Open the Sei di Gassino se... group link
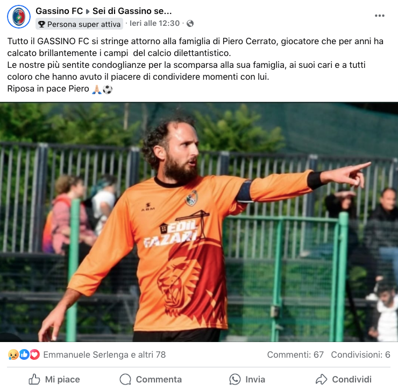 [132, 11]
